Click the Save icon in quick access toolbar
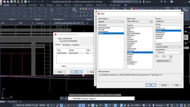The image size is (190, 107). click(x=11, y=2)
